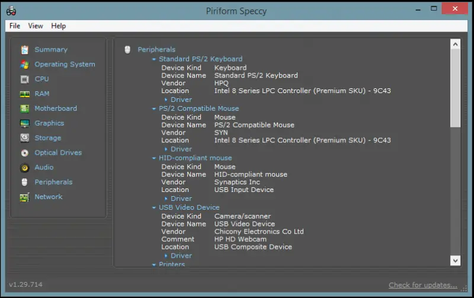The image size is (474, 298).
Task: Expand Driver under Standard PS/2 Keyboard
Action: (x=166, y=100)
